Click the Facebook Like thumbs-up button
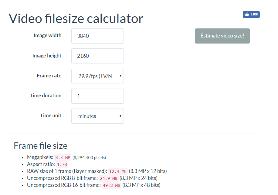278x195 pixels. pos(251,14)
